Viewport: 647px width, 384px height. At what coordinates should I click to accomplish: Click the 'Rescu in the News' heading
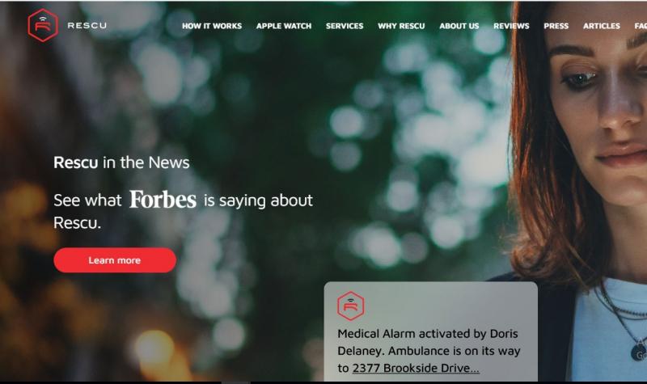[x=121, y=162]
